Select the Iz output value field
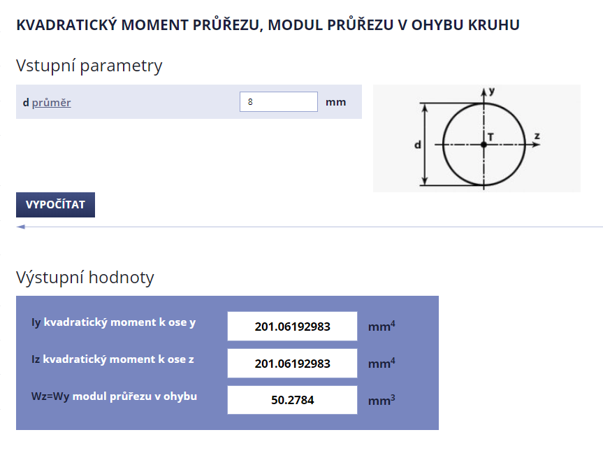The height and width of the screenshot is (451, 603). pyautogui.click(x=292, y=364)
